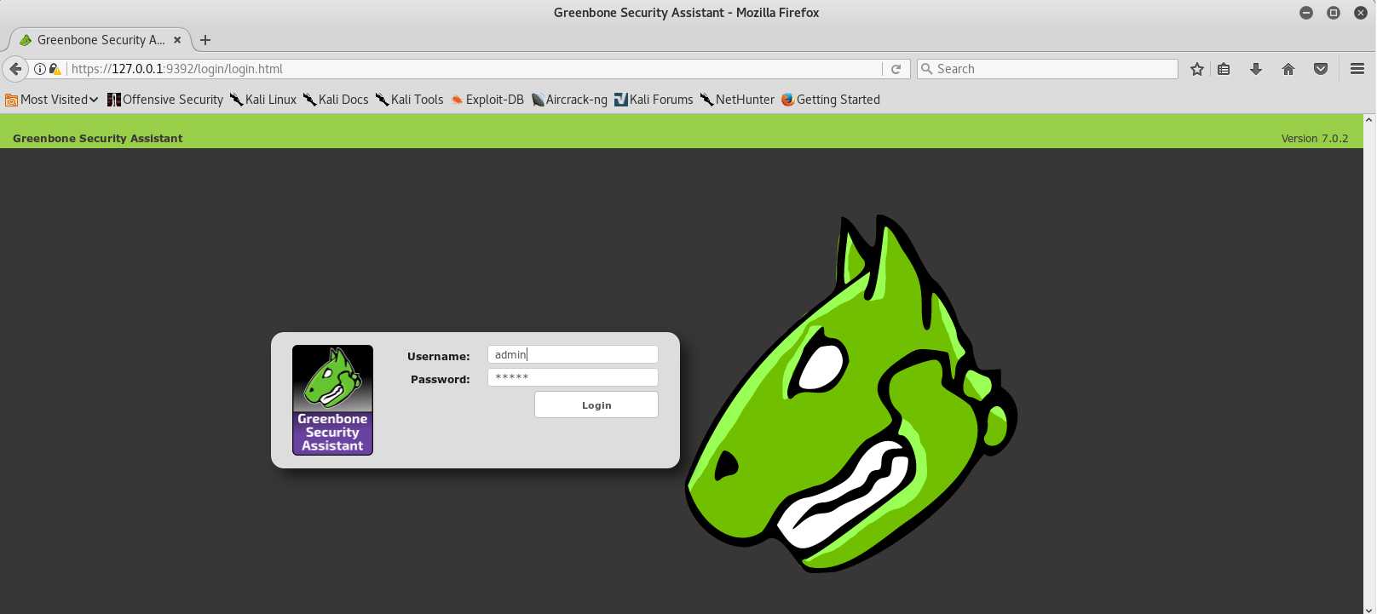
Task: Open the Kali Linux bookmark
Action: click(263, 100)
